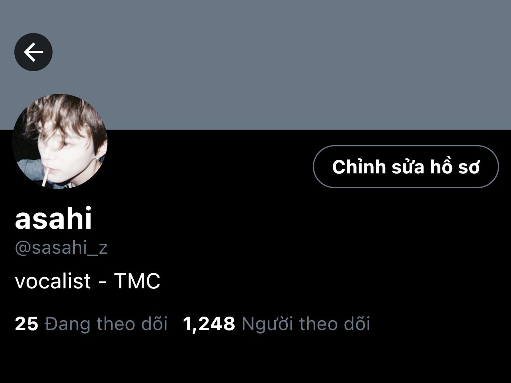Click the word TMC in the bio
The width and height of the screenshot is (511, 383).
click(x=137, y=281)
